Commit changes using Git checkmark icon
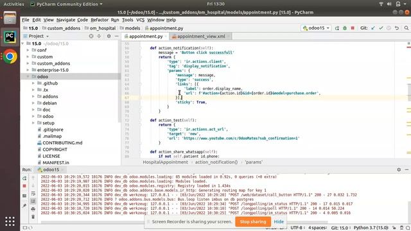This screenshot has width=411, height=231. click(x=381, y=28)
